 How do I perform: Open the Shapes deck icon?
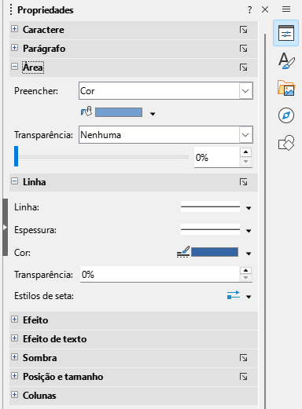(286, 143)
